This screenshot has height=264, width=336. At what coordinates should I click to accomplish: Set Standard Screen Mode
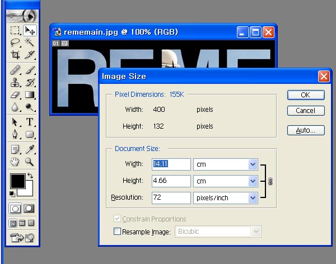pos(13,223)
